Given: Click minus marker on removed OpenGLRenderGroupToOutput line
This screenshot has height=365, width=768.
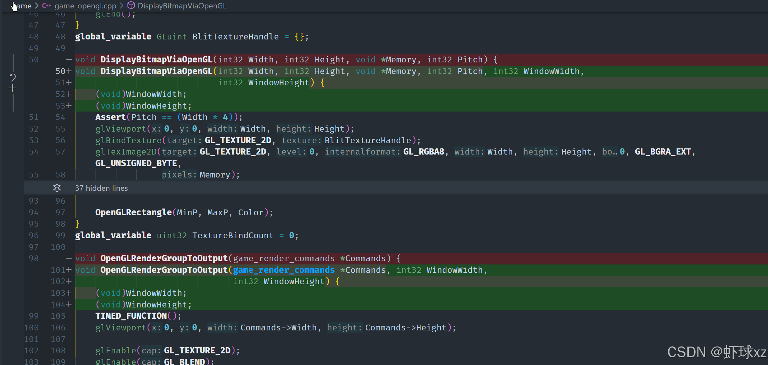Looking at the screenshot, I should coord(69,258).
